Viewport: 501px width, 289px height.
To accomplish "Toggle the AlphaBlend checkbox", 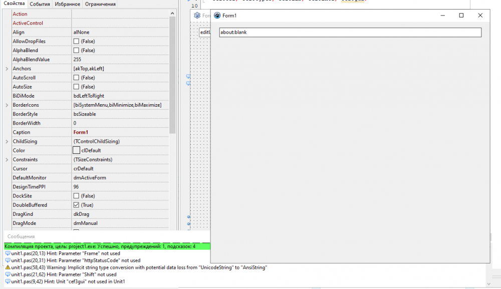I will (x=76, y=51).
